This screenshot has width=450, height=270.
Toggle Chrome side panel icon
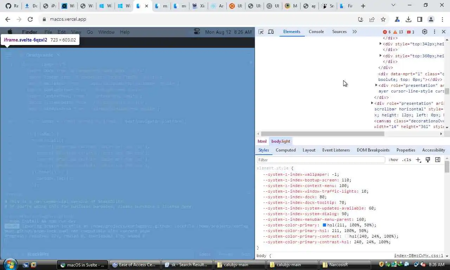pos(420,19)
